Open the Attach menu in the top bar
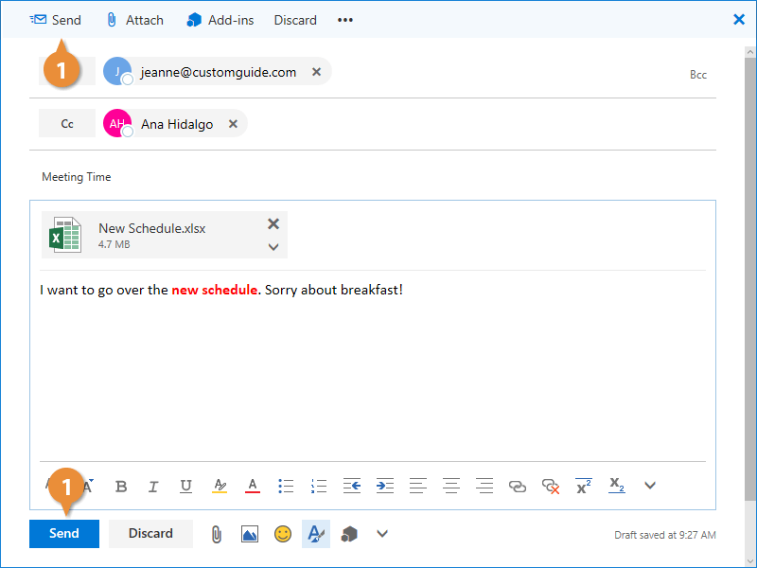The height and width of the screenshot is (568, 757). [134, 20]
